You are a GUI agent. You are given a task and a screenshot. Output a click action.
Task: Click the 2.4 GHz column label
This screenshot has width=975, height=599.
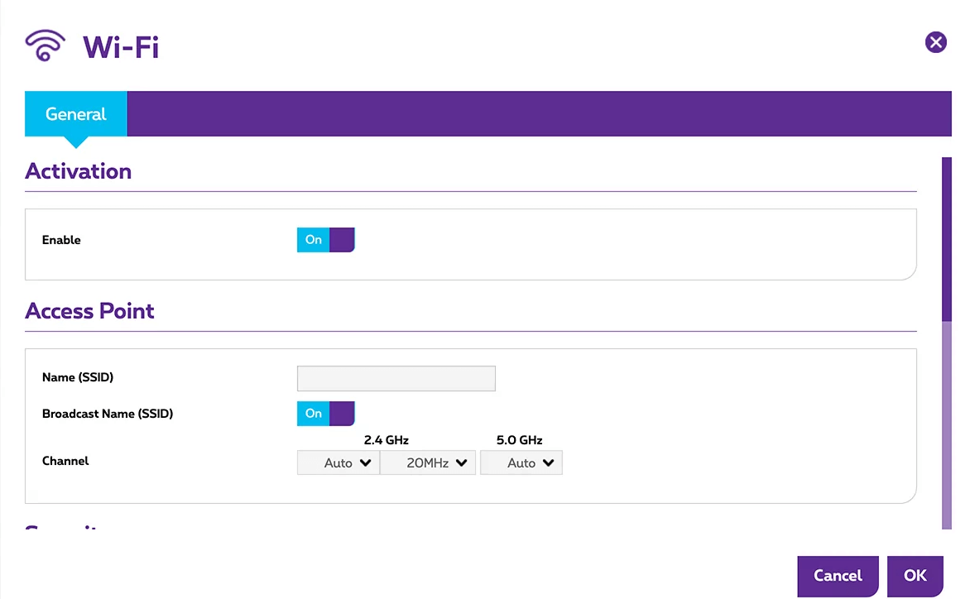point(387,440)
